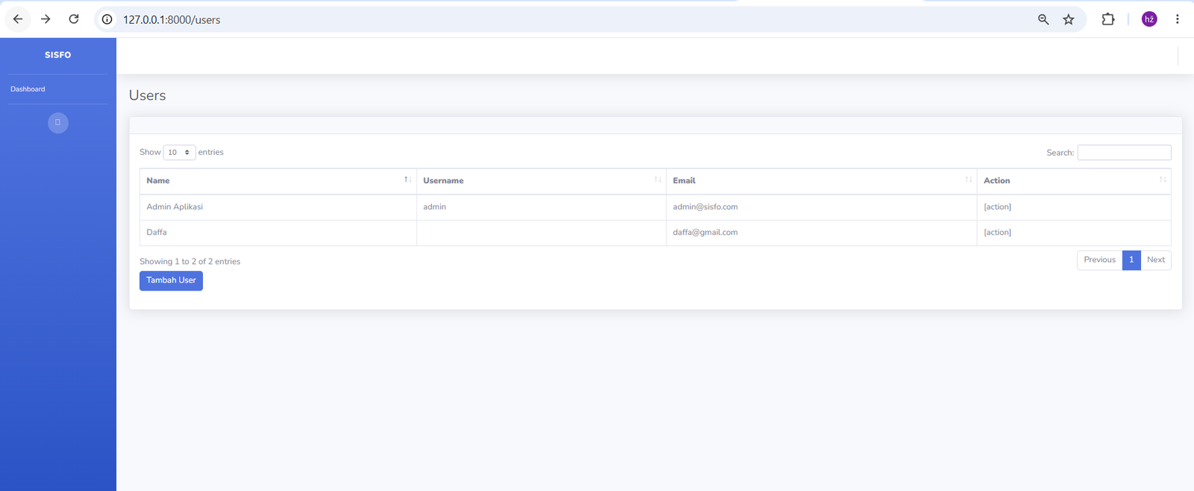Click Action column header
The image size is (1194, 491).
(1074, 181)
